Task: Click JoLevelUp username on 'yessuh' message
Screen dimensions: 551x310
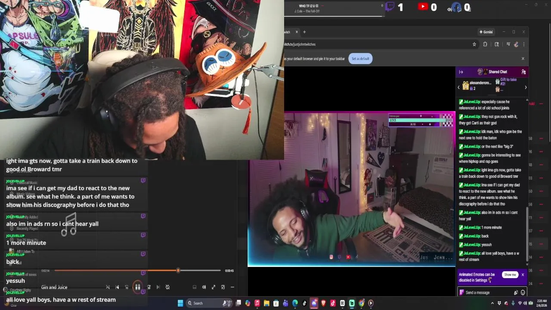Action: (x=472, y=245)
